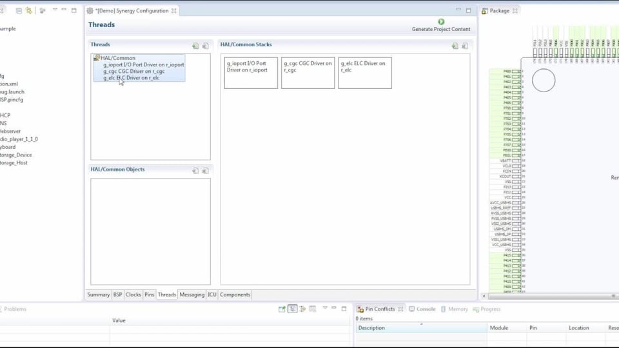Click Collapse All icon in project explorer
Screen dimensions: 619x348
[19, 11]
